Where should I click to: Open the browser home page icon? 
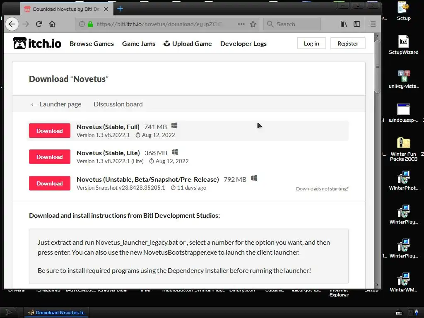pos(52,24)
